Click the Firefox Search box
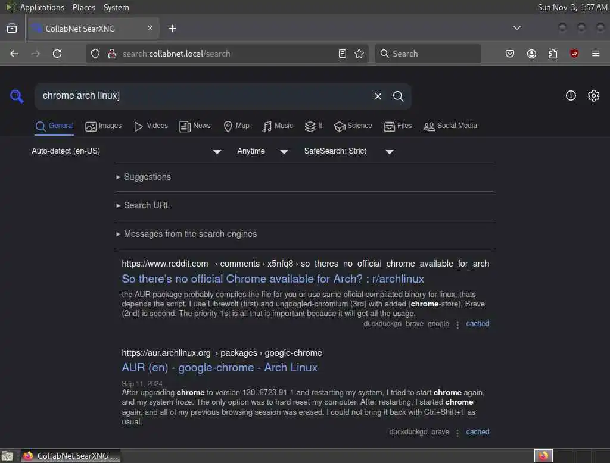The width and height of the screenshot is (610, 463). point(428,54)
